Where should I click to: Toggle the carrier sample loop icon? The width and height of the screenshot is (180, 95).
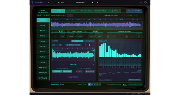tap(61, 45)
